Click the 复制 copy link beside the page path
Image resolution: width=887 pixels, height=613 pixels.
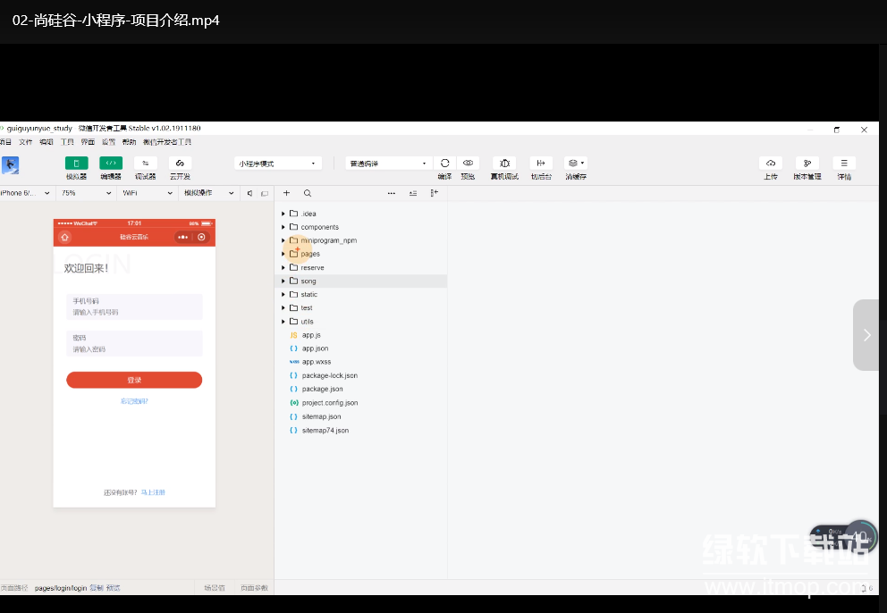97,588
